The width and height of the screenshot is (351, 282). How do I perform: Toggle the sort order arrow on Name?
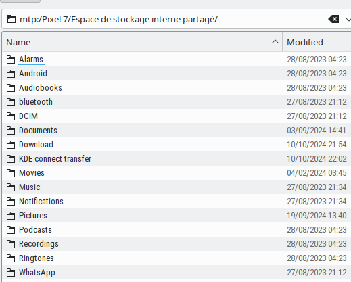click(275, 42)
